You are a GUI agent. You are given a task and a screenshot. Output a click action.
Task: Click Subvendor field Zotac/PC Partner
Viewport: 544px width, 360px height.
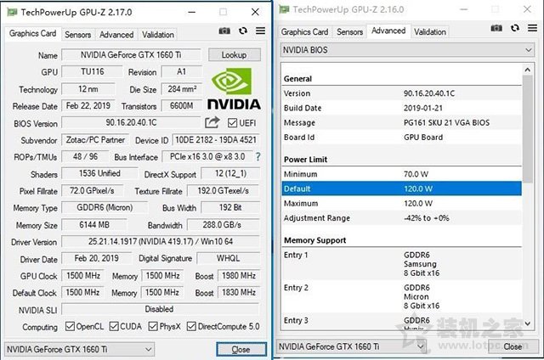(x=95, y=139)
